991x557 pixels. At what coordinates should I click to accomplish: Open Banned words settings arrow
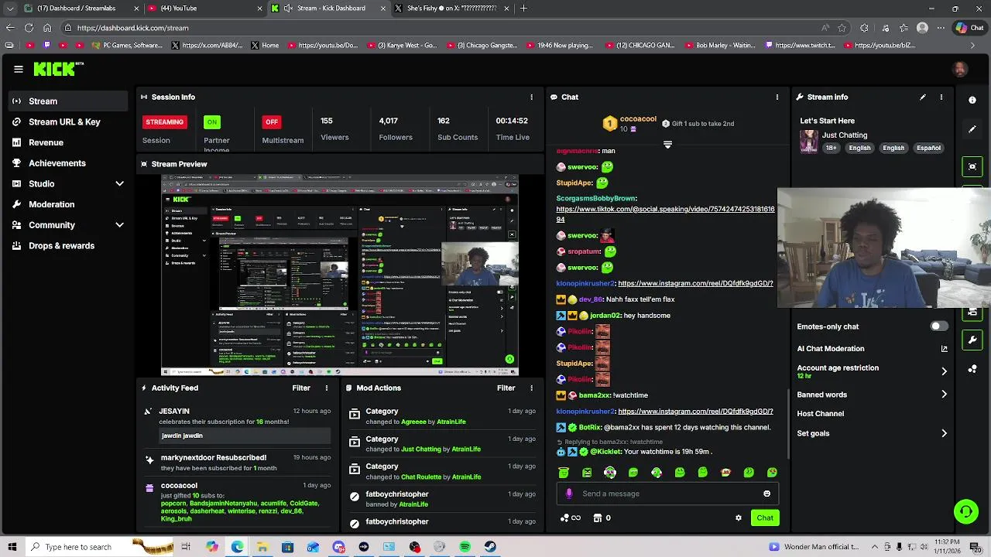(944, 395)
